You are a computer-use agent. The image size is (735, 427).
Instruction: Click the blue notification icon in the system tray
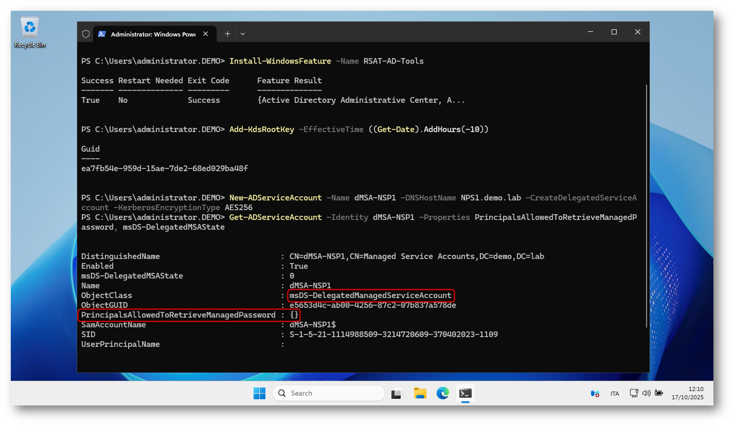(x=595, y=393)
